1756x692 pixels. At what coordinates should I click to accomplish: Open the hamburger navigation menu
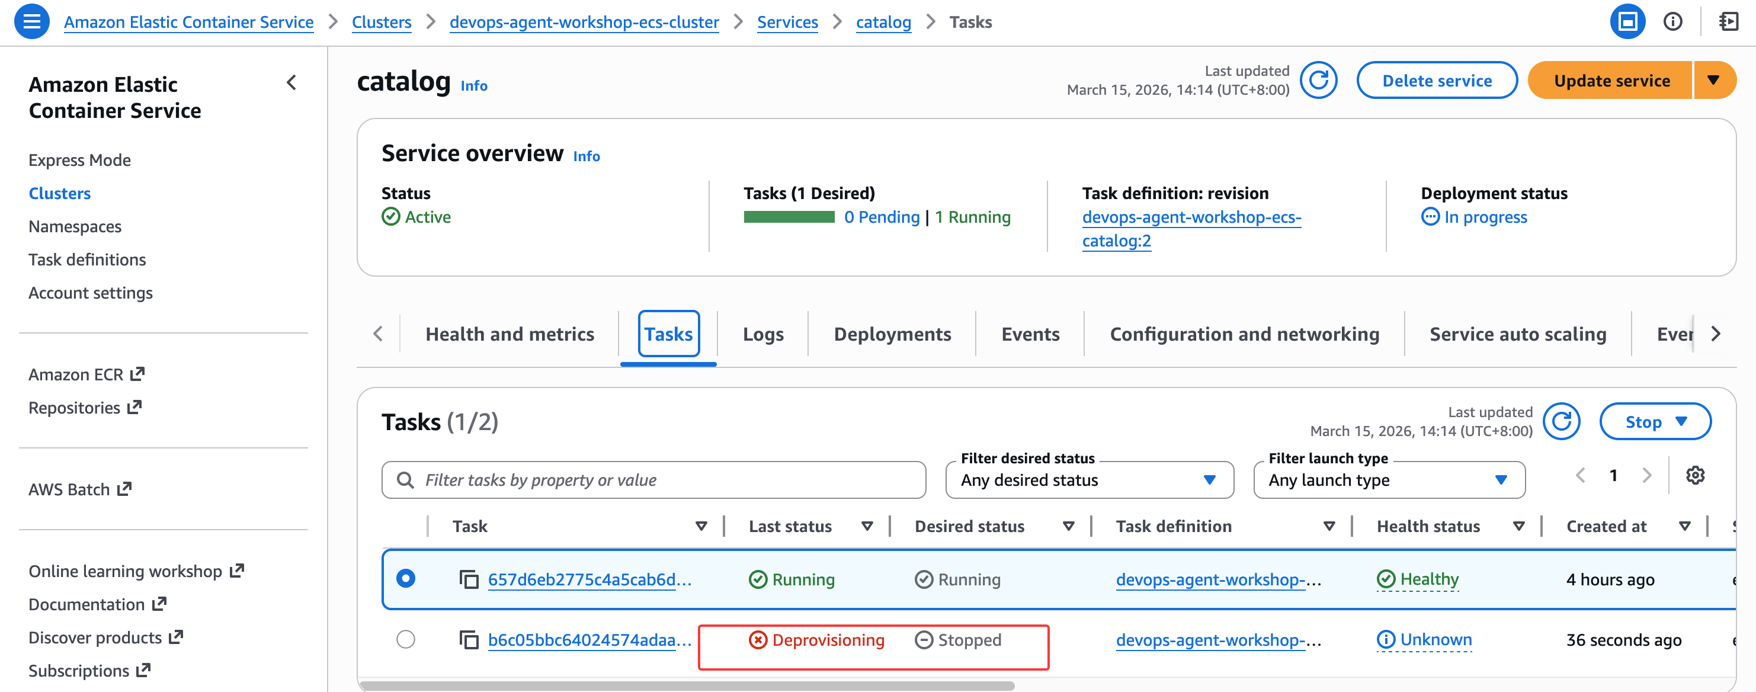pyautogui.click(x=31, y=22)
